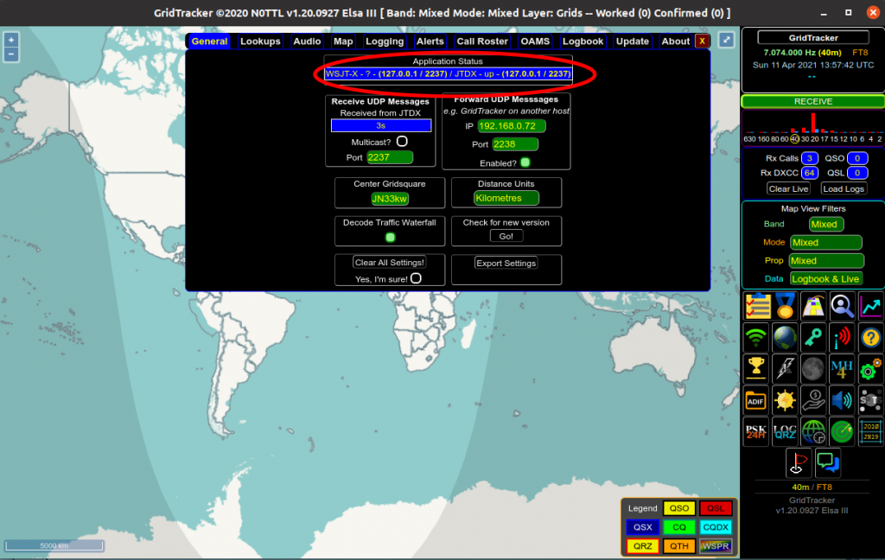Click the Load Logs button

(844, 188)
